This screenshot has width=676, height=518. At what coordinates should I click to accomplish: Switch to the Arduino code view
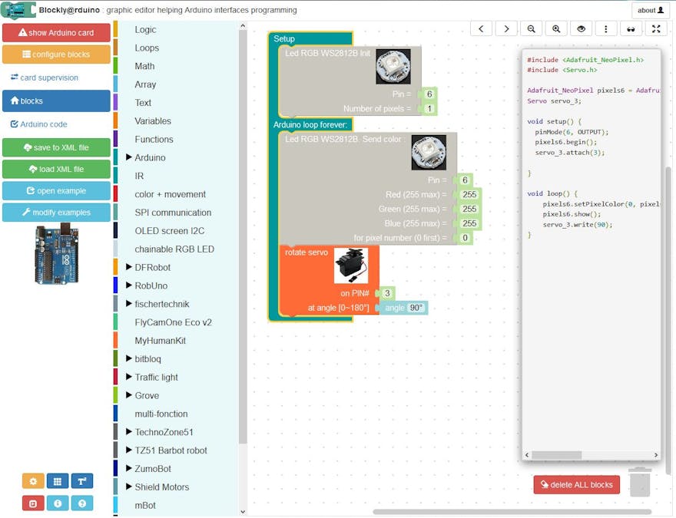click(56, 124)
